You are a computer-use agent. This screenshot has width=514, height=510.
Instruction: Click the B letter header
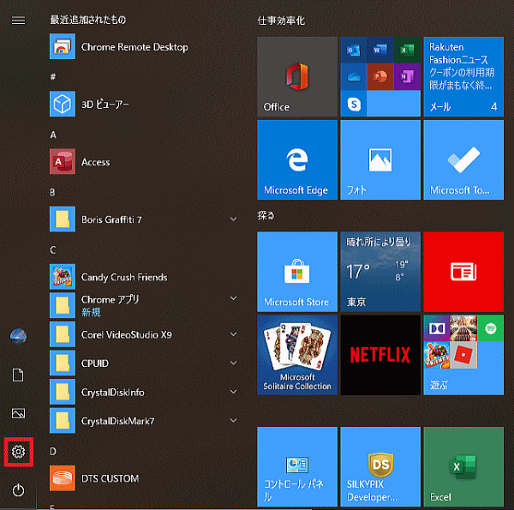[52, 192]
